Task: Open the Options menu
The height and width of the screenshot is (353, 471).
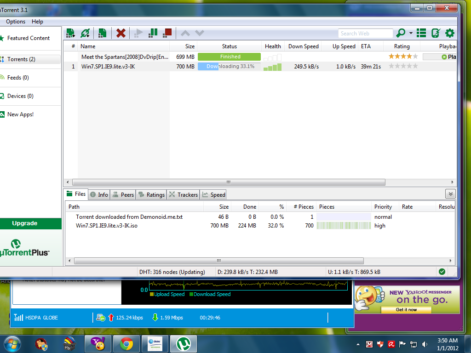Action: [16, 22]
